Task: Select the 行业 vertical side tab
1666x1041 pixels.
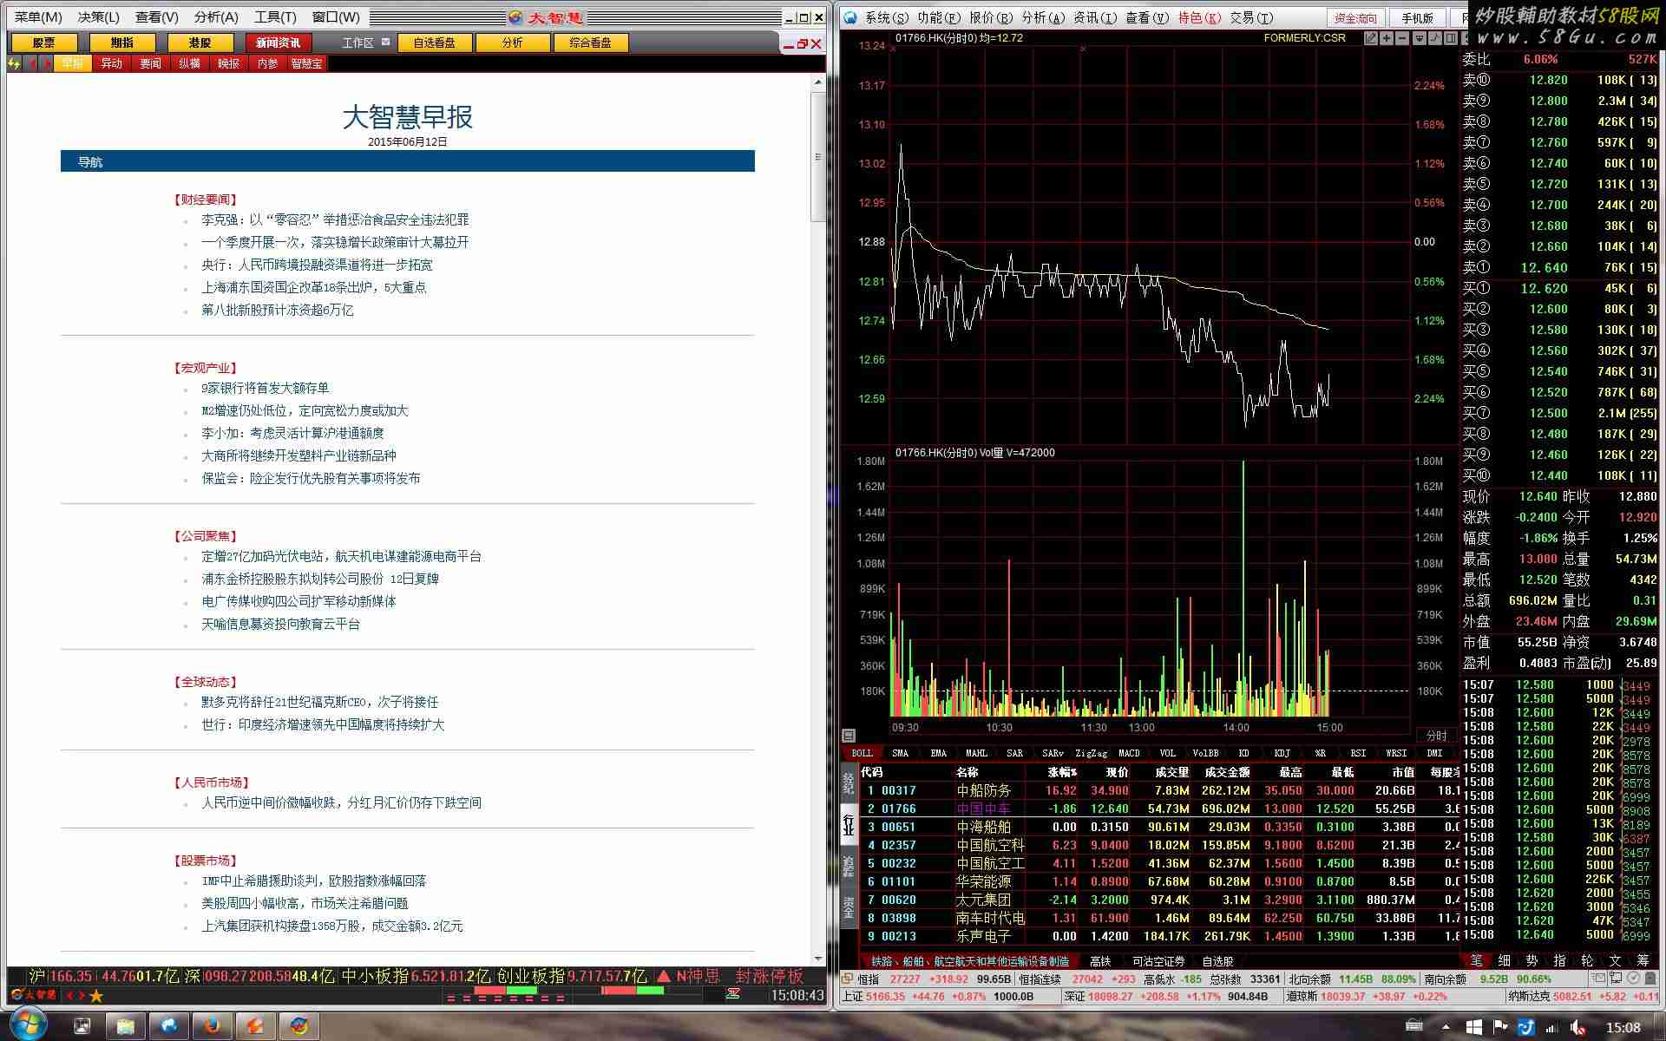Action: (849, 824)
